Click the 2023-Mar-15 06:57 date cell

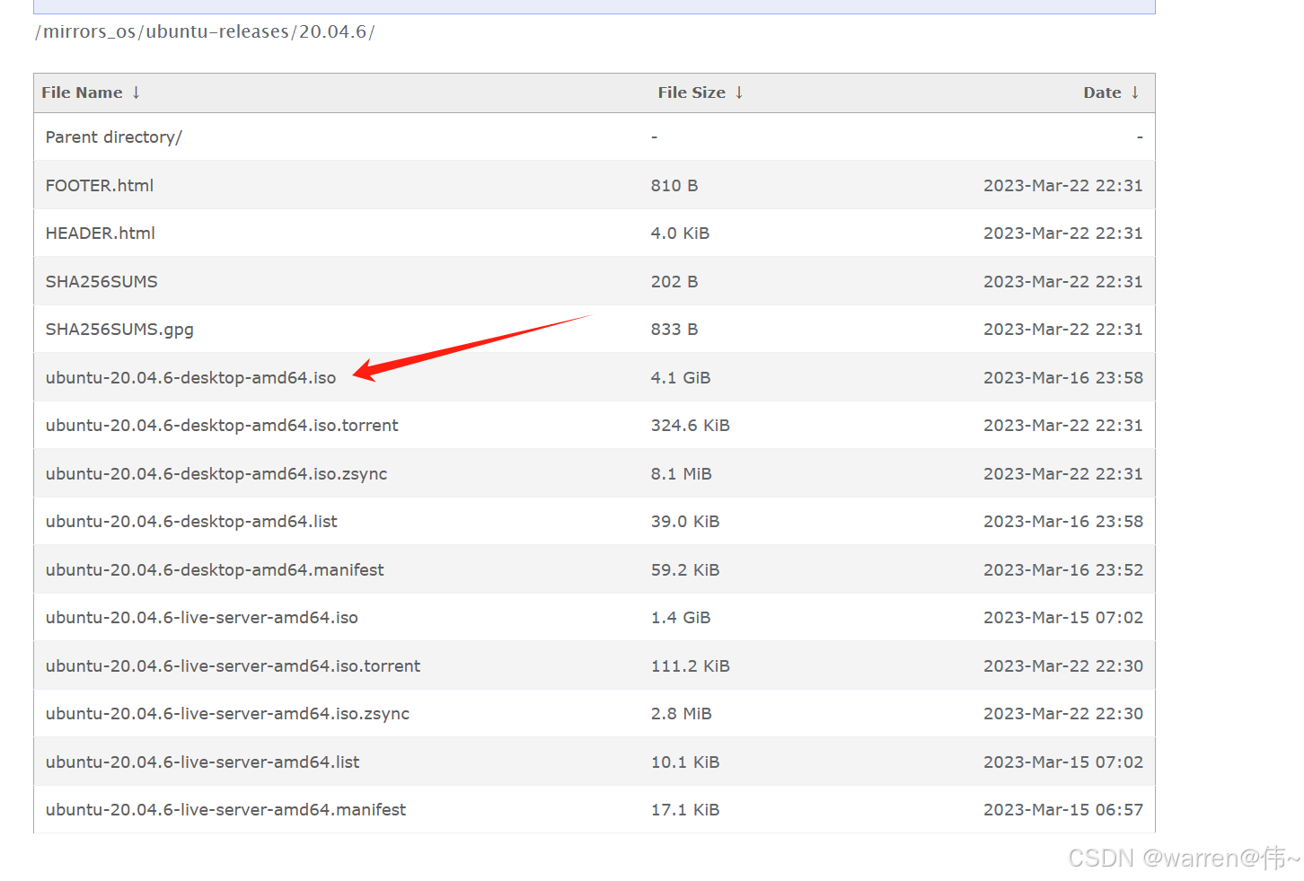tap(1063, 810)
